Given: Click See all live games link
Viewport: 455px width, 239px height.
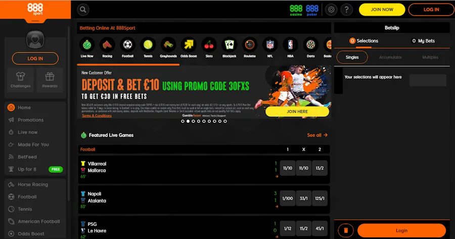Looking at the screenshot, I should point(317,135).
